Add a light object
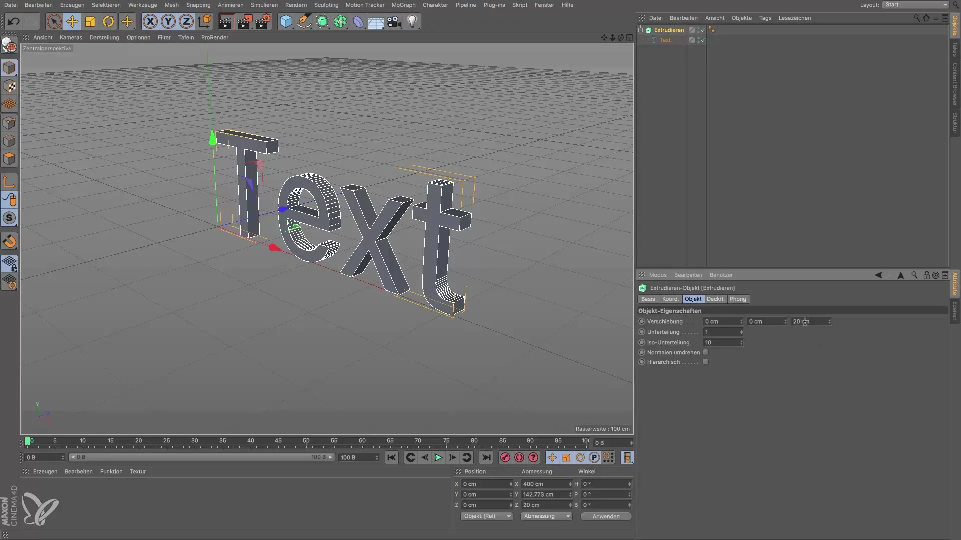This screenshot has width=961, height=540. [x=412, y=22]
